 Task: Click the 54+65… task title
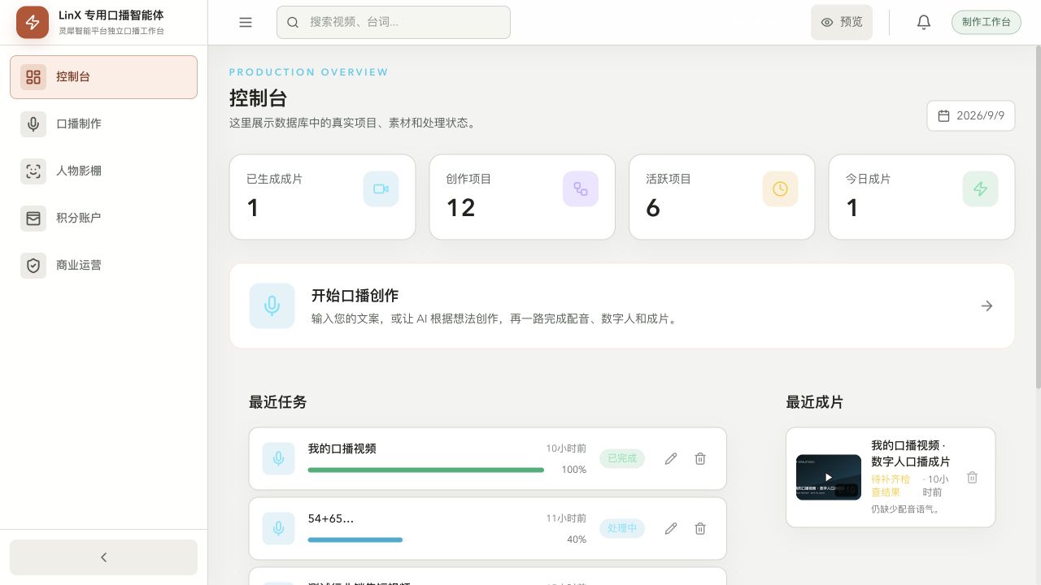(331, 518)
